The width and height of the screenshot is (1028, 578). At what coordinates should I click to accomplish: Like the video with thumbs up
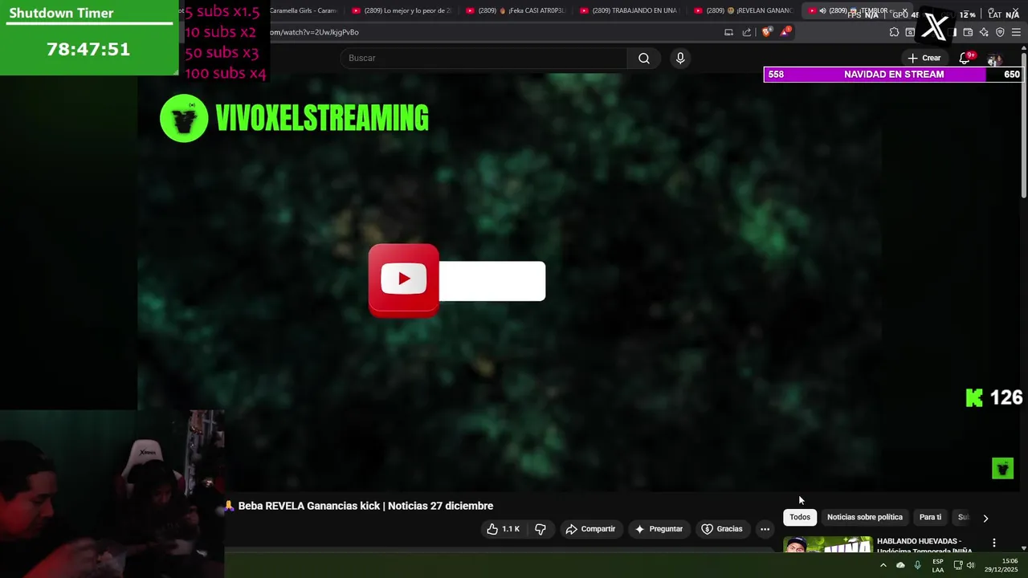pyautogui.click(x=503, y=529)
